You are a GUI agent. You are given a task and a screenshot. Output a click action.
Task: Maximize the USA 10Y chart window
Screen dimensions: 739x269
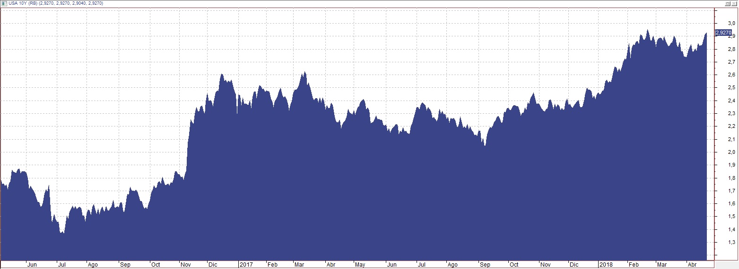[x=727, y=3]
